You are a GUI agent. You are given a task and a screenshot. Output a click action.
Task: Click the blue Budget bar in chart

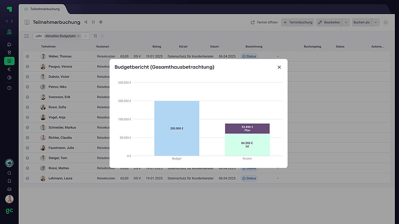click(177, 128)
